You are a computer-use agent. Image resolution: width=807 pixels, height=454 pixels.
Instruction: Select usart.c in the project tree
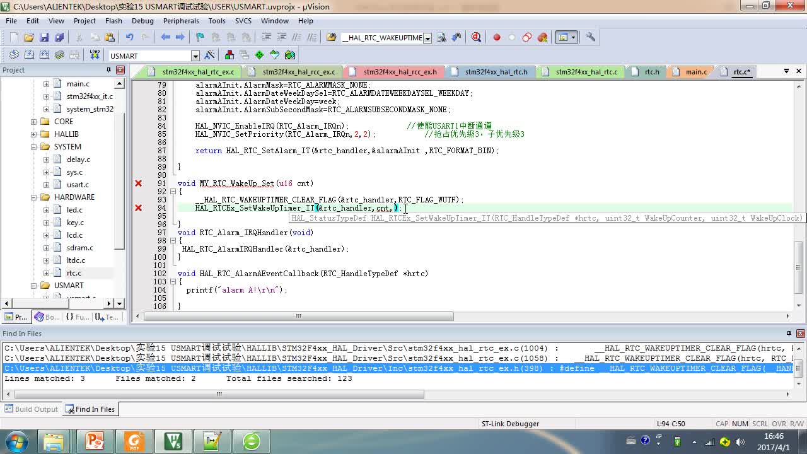[78, 185]
